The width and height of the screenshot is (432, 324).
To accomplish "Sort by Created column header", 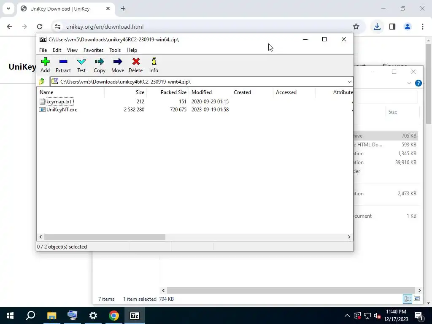I will 252,92.
